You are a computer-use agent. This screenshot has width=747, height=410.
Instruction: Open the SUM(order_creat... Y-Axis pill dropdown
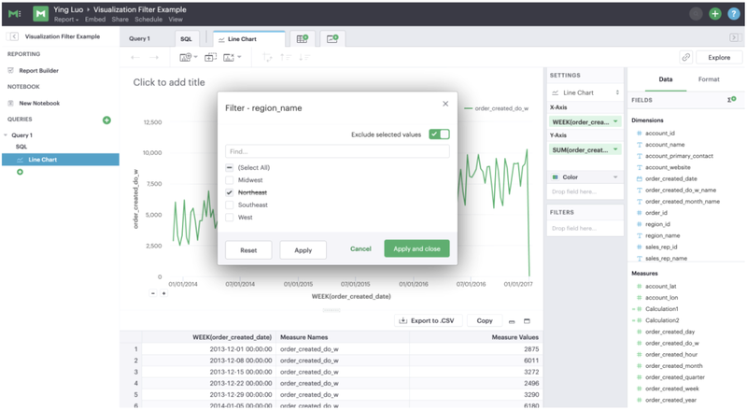coord(615,149)
